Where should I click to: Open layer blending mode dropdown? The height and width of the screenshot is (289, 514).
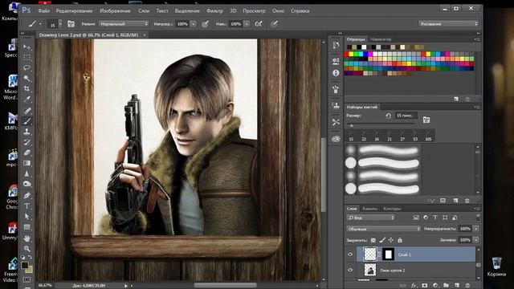[x=384, y=229]
